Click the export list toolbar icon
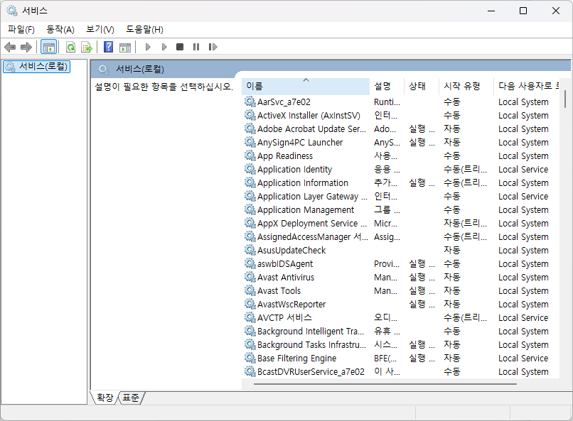The image size is (573, 421). click(87, 47)
